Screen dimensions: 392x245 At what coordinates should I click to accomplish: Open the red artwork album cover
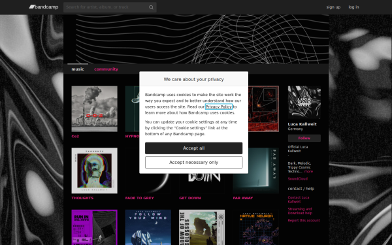263,108
